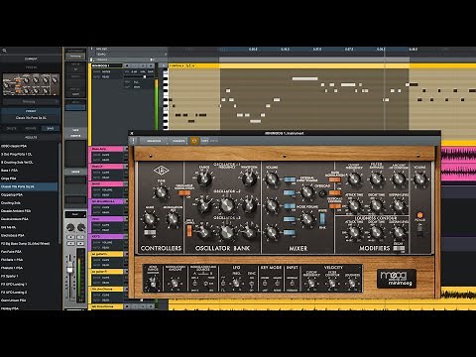Screen dimensions: 476x357
Task: Click the Universal Audio diamond logo
Action: click(161, 171)
